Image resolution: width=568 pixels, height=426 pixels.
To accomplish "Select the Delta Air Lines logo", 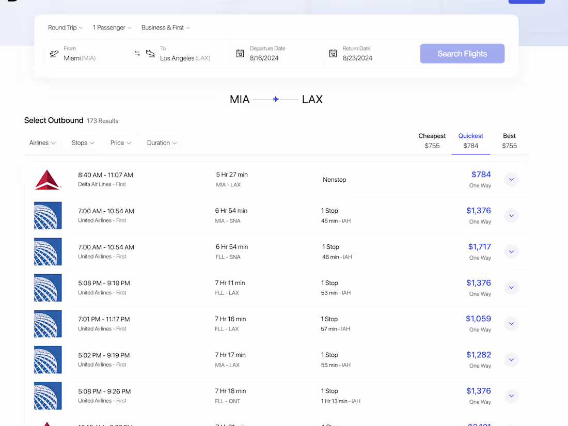I will [48, 179].
